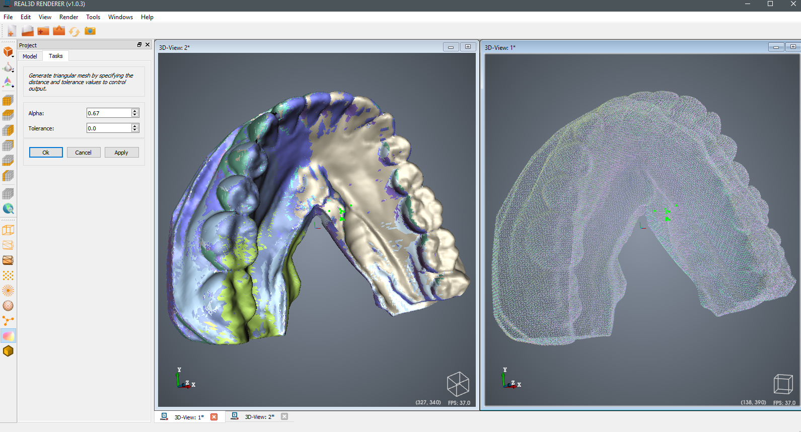Increase Alpha with the up spinner arrow
Image resolution: width=801 pixels, height=432 pixels.
tap(135, 111)
